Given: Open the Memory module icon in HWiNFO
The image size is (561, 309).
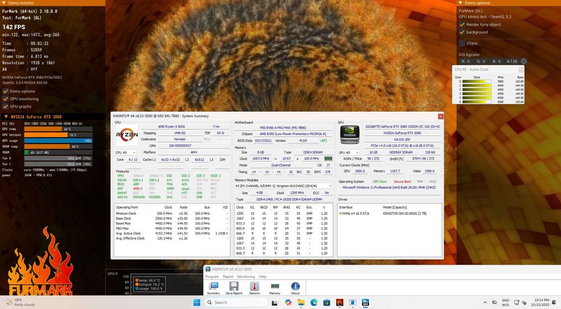Looking at the screenshot, I should 275,288.
